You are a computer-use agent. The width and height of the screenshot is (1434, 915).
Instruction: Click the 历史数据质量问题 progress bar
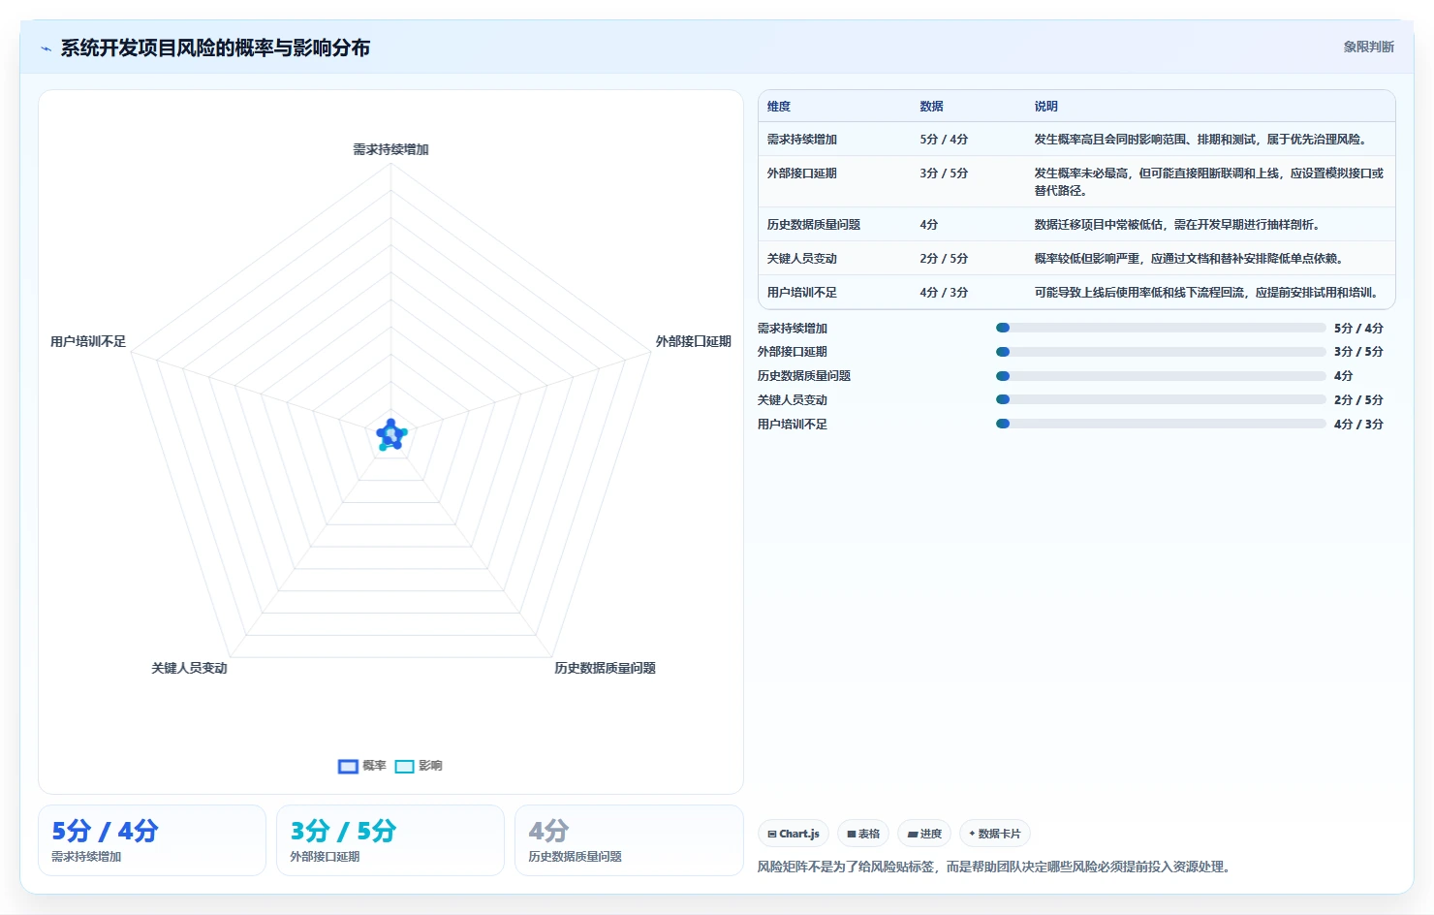1161,376
